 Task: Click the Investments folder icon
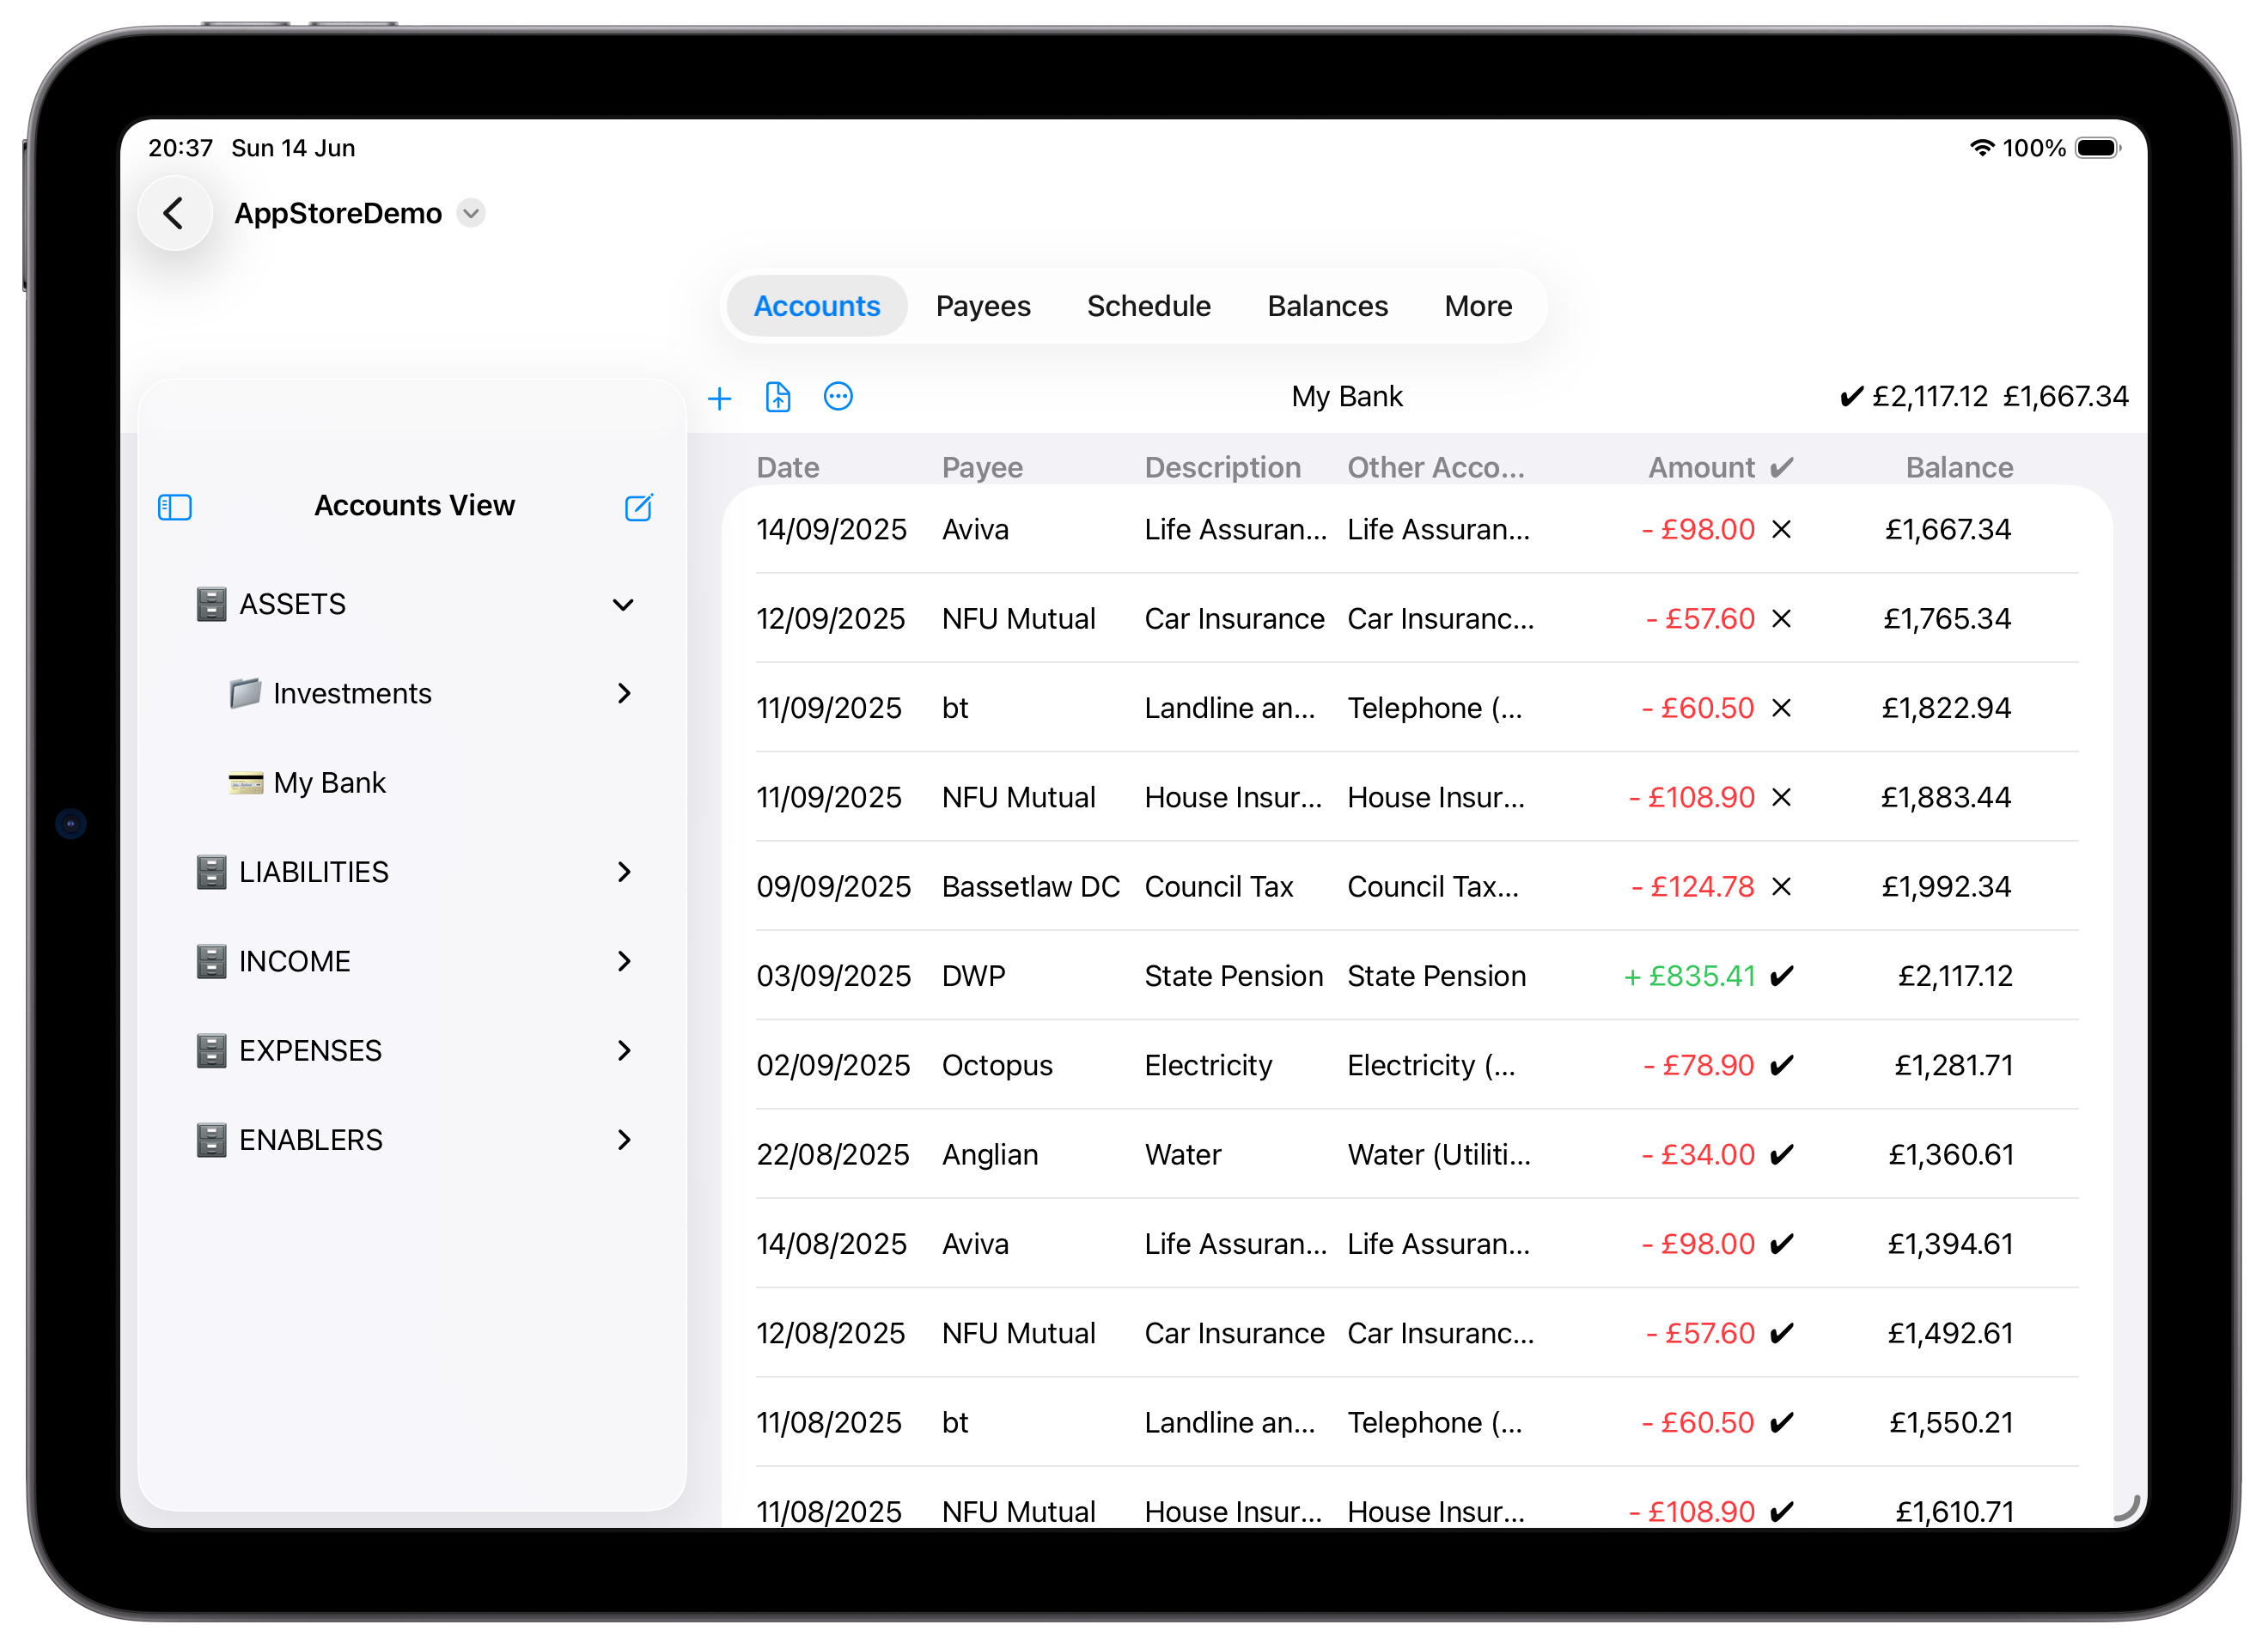pos(245,693)
